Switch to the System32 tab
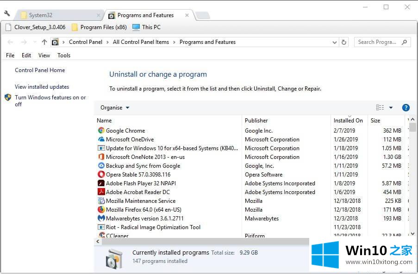Viewport: 418px width, 274px height. [x=59, y=15]
